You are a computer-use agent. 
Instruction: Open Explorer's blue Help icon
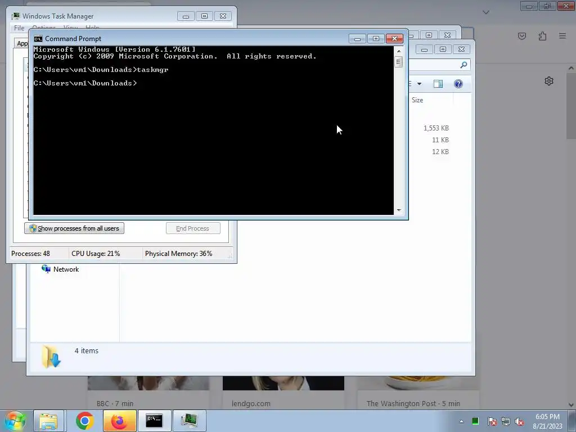(x=458, y=84)
